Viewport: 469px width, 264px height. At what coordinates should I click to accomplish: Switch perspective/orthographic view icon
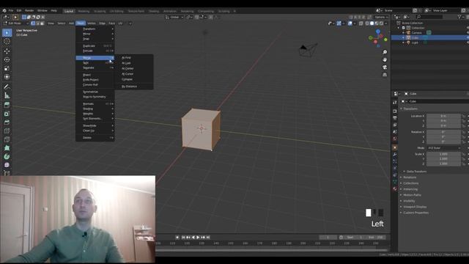click(x=385, y=75)
